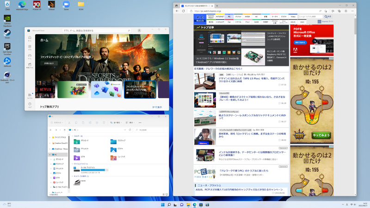370x208 pixels.
Task: Collapse the PC node in Explorer sidebar
Action: 50,155
